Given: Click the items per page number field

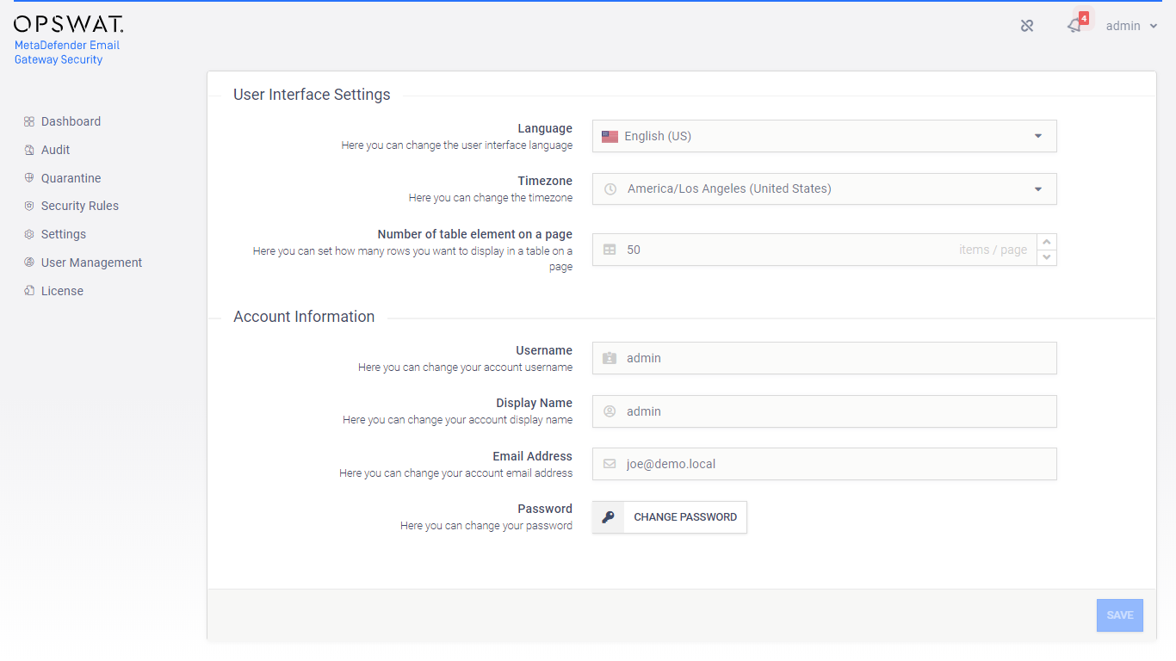Looking at the screenshot, I should click(x=814, y=250).
